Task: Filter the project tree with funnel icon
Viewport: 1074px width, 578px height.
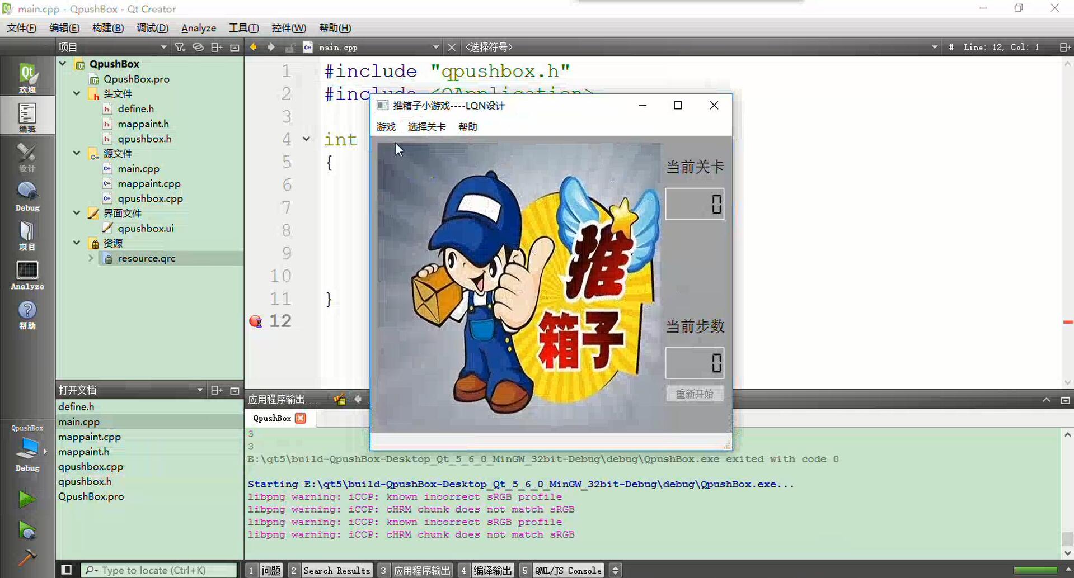Action: point(180,48)
